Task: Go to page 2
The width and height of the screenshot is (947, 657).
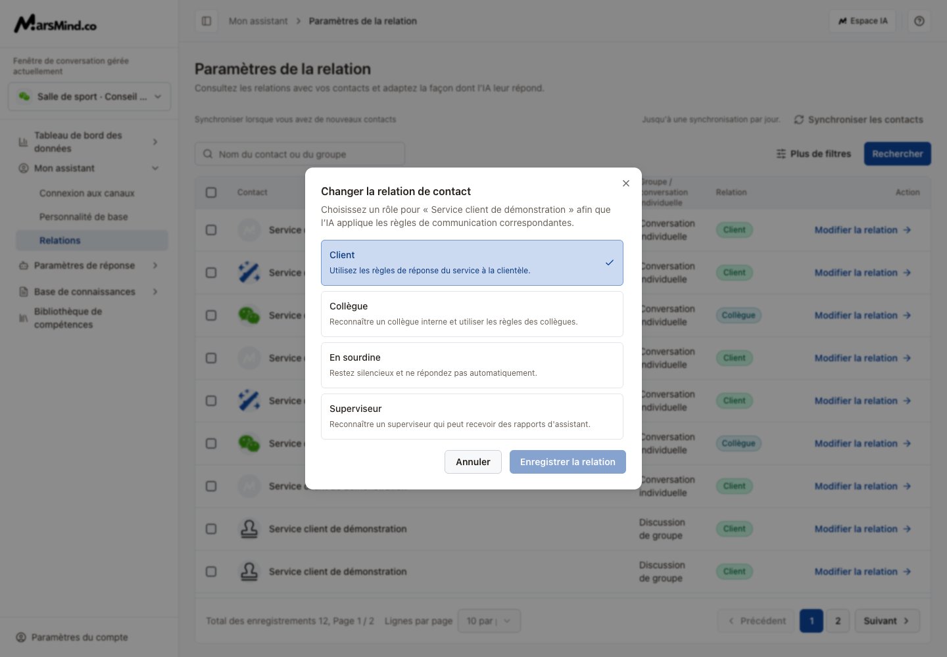Action: tap(838, 621)
